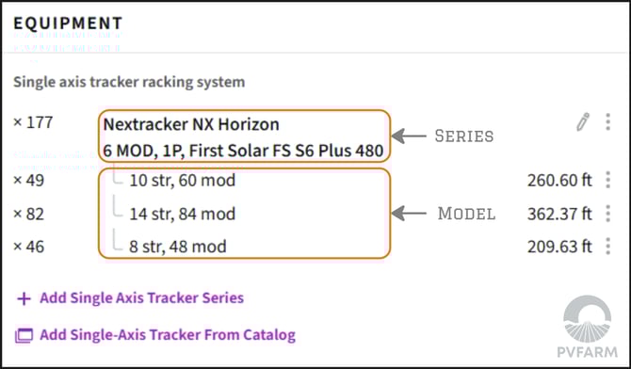Click Single axis tracker racking system heading

point(129,82)
